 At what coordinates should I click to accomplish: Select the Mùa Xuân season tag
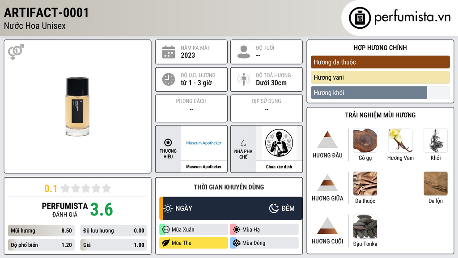pos(194,229)
